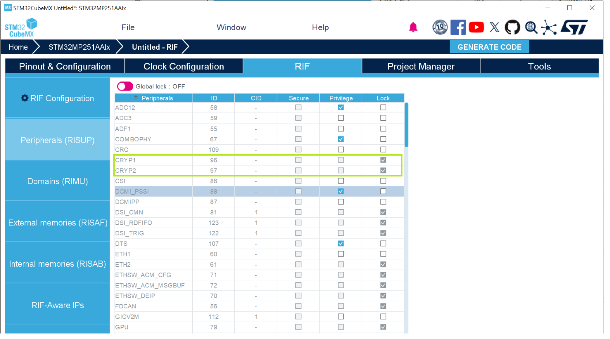This screenshot has height=339, width=610.
Task: Click the MX app icon in title bar
Action: (x=8, y=8)
